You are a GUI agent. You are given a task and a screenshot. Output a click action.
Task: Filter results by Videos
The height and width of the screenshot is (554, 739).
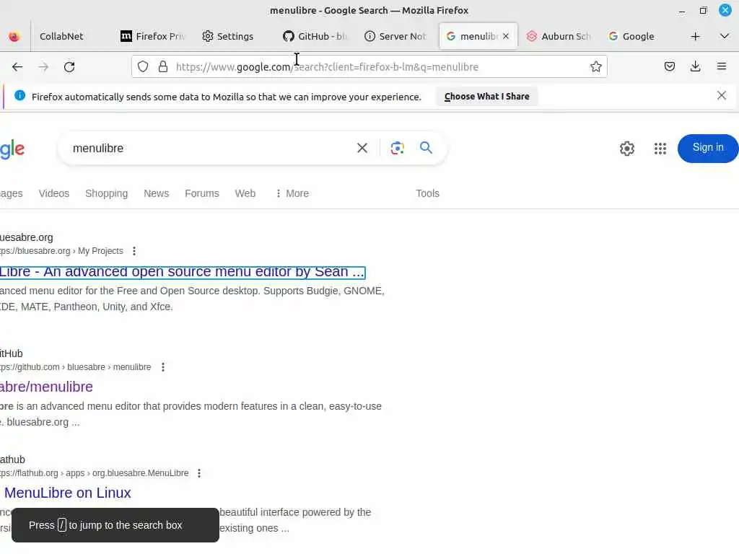pyautogui.click(x=53, y=193)
